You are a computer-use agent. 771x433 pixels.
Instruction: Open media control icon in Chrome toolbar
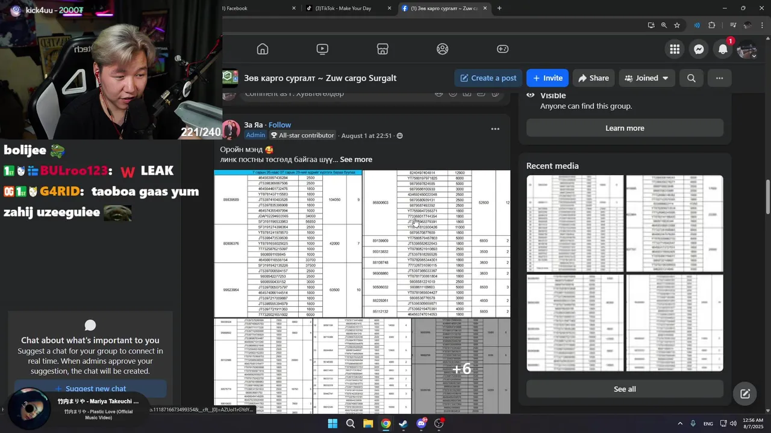pos(733,25)
